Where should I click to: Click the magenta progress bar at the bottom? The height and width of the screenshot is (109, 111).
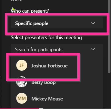(x=19, y=108)
